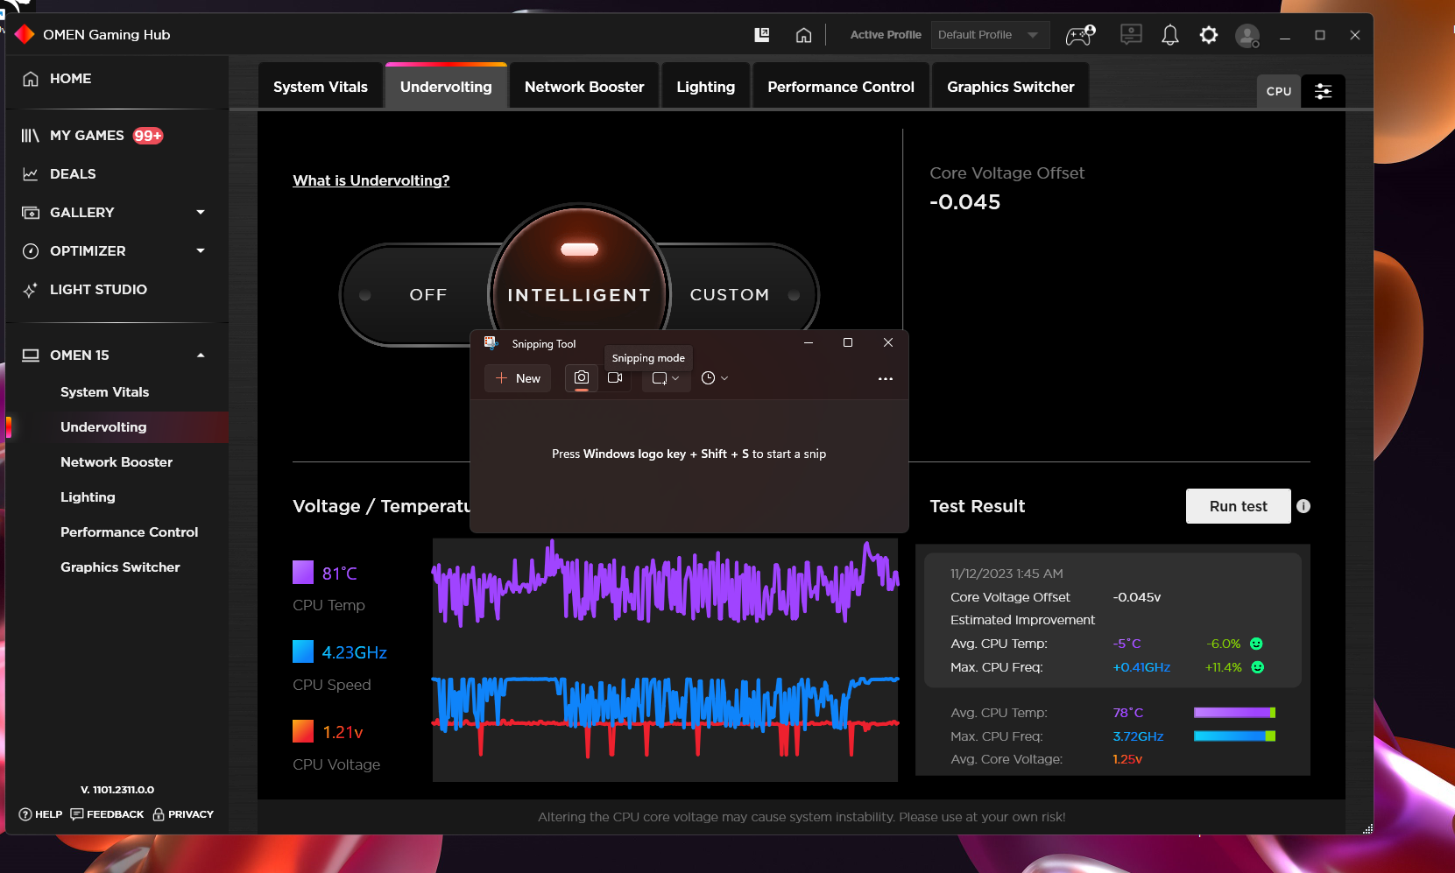Viewport: 1455px width, 873px height.
Task: Click the My Games library icon
Action: (31, 136)
